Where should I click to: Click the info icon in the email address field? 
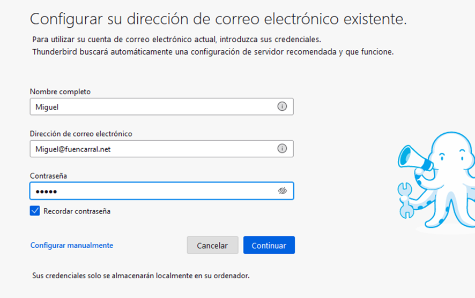(282, 149)
